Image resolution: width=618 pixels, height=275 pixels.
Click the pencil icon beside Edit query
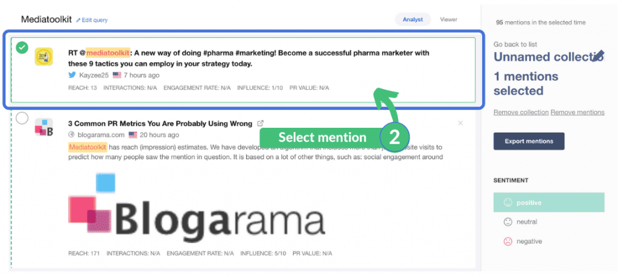[78, 20]
